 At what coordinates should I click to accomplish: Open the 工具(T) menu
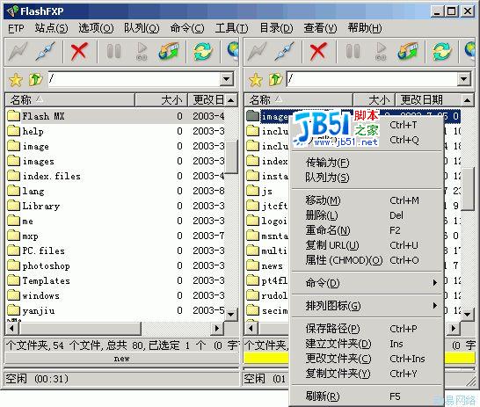click(231, 28)
